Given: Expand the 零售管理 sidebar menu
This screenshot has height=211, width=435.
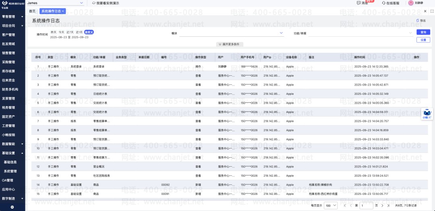Looking at the screenshot, I should pos(12,17).
